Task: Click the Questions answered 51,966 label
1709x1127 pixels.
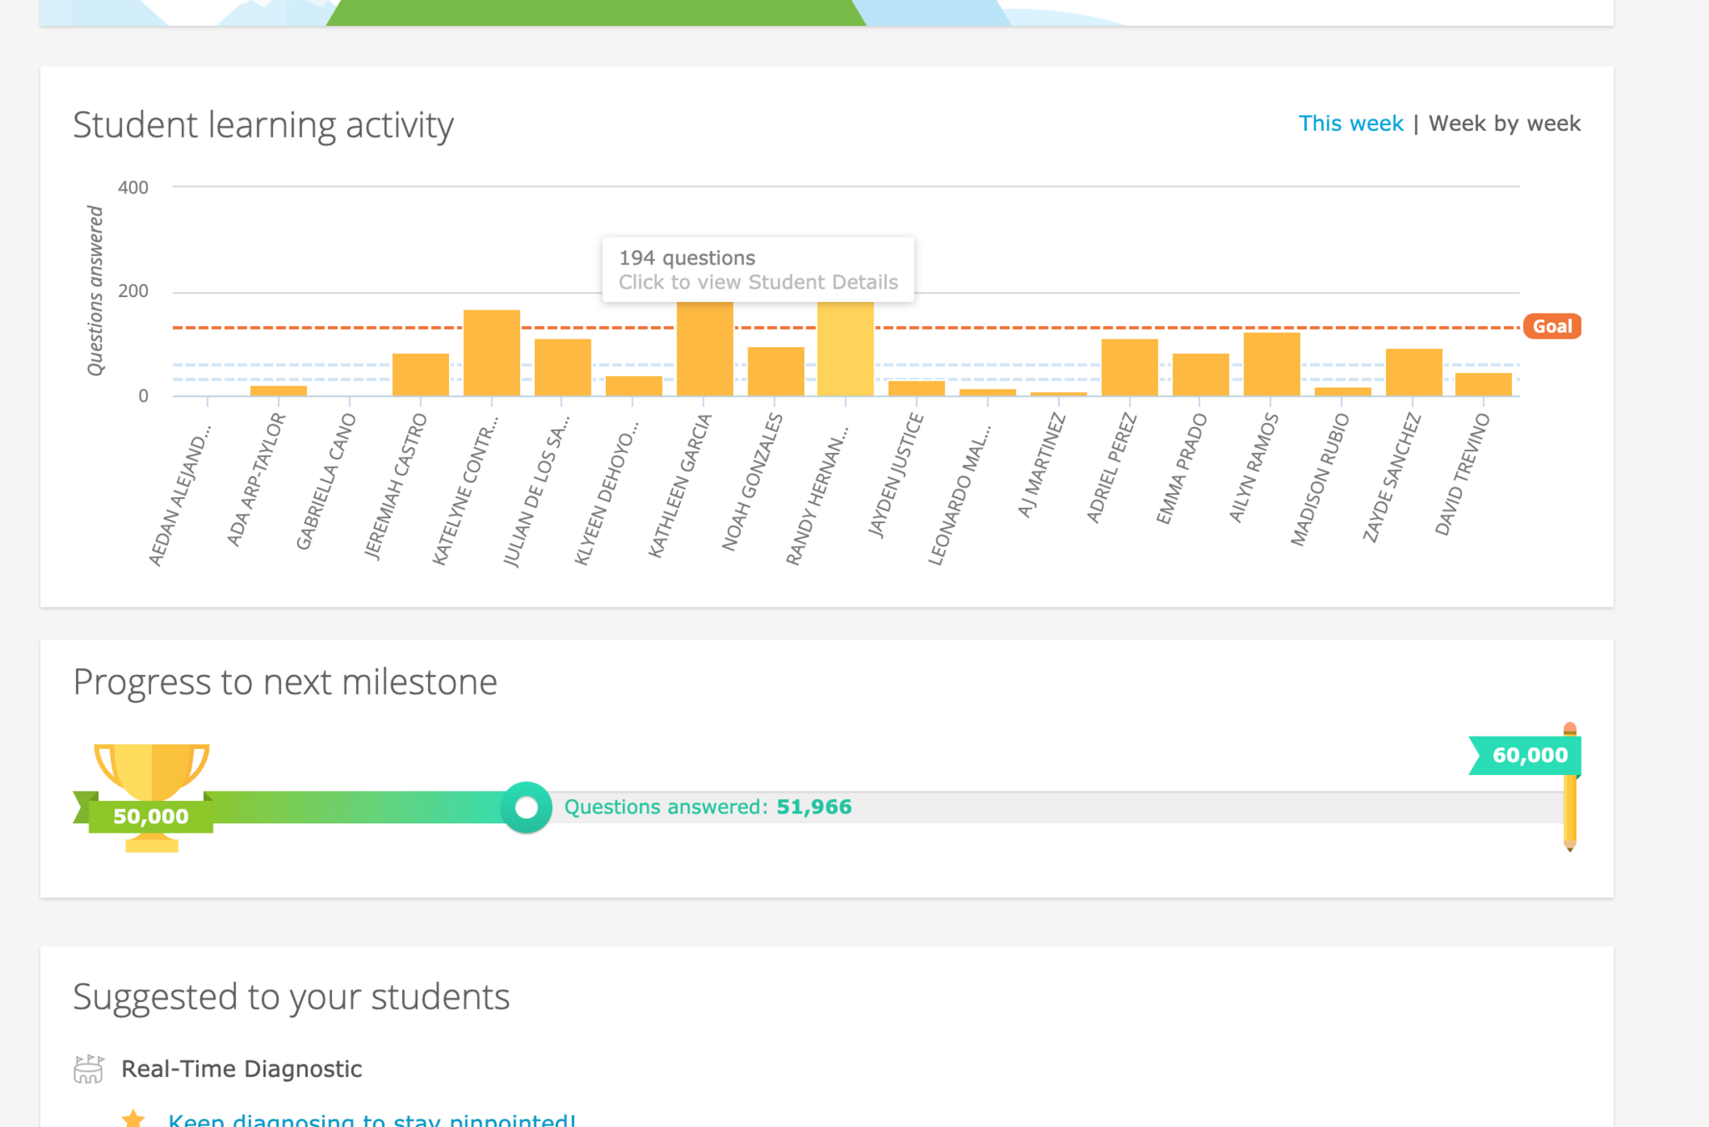Action: (708, 807)
